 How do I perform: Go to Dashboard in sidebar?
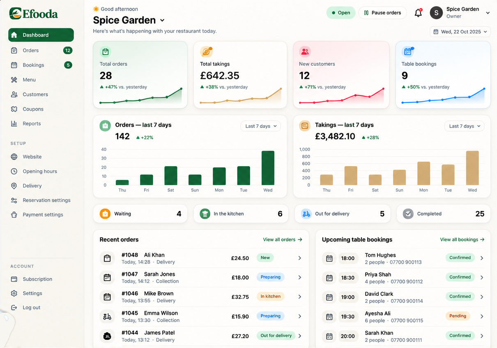coord(41,35)
